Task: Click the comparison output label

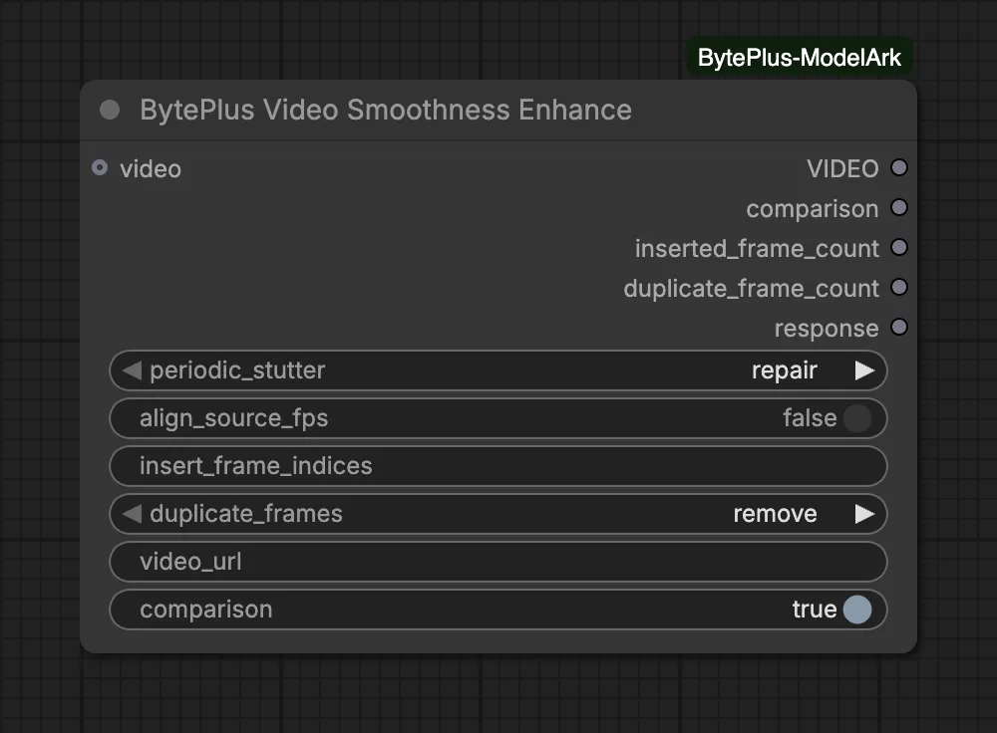Action: tap(812, 209)
